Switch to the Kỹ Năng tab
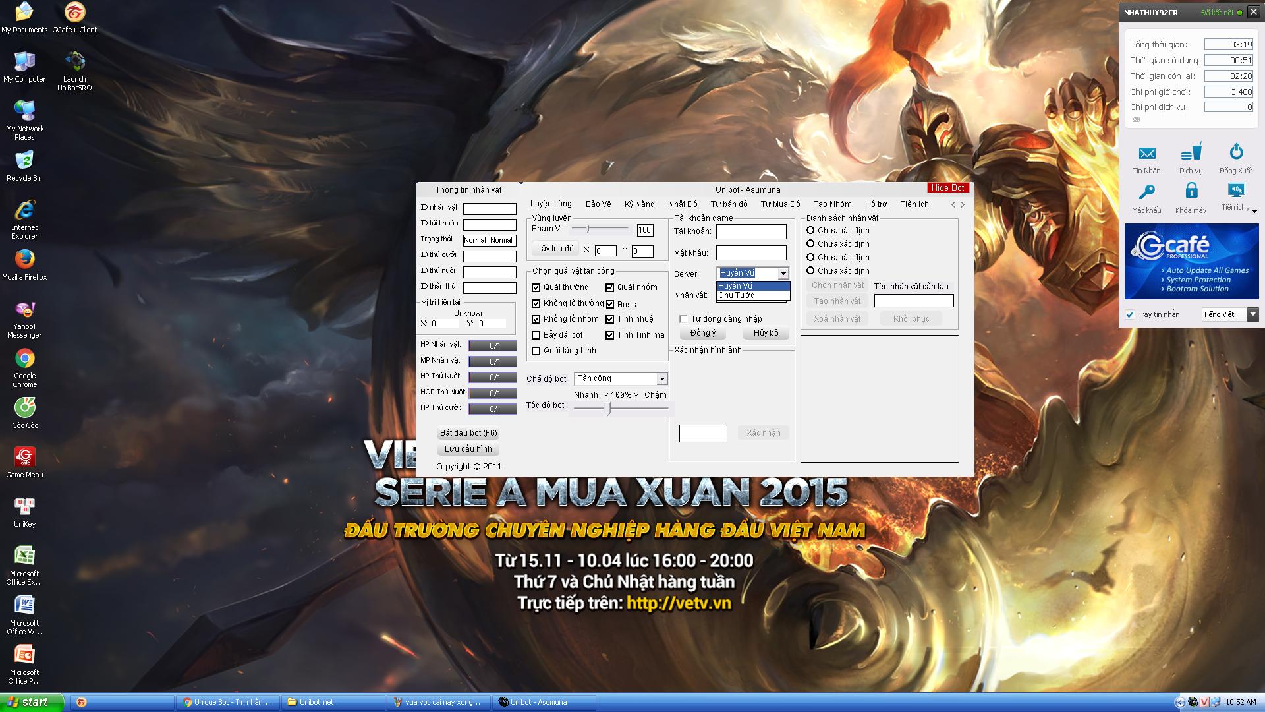The height and width of the screenshot is (712, 1265). tap(639, 204)
